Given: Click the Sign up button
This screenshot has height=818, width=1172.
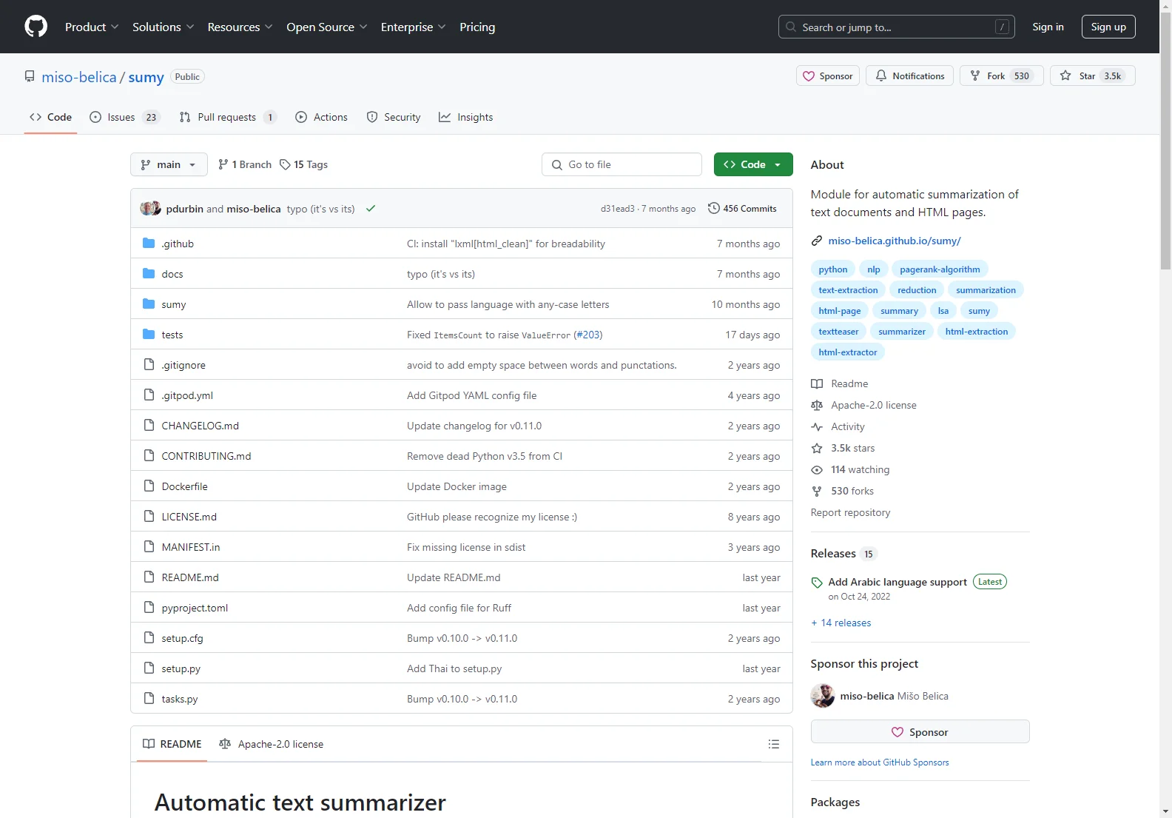Looking at the screenshot, I should click(1108, 27).
